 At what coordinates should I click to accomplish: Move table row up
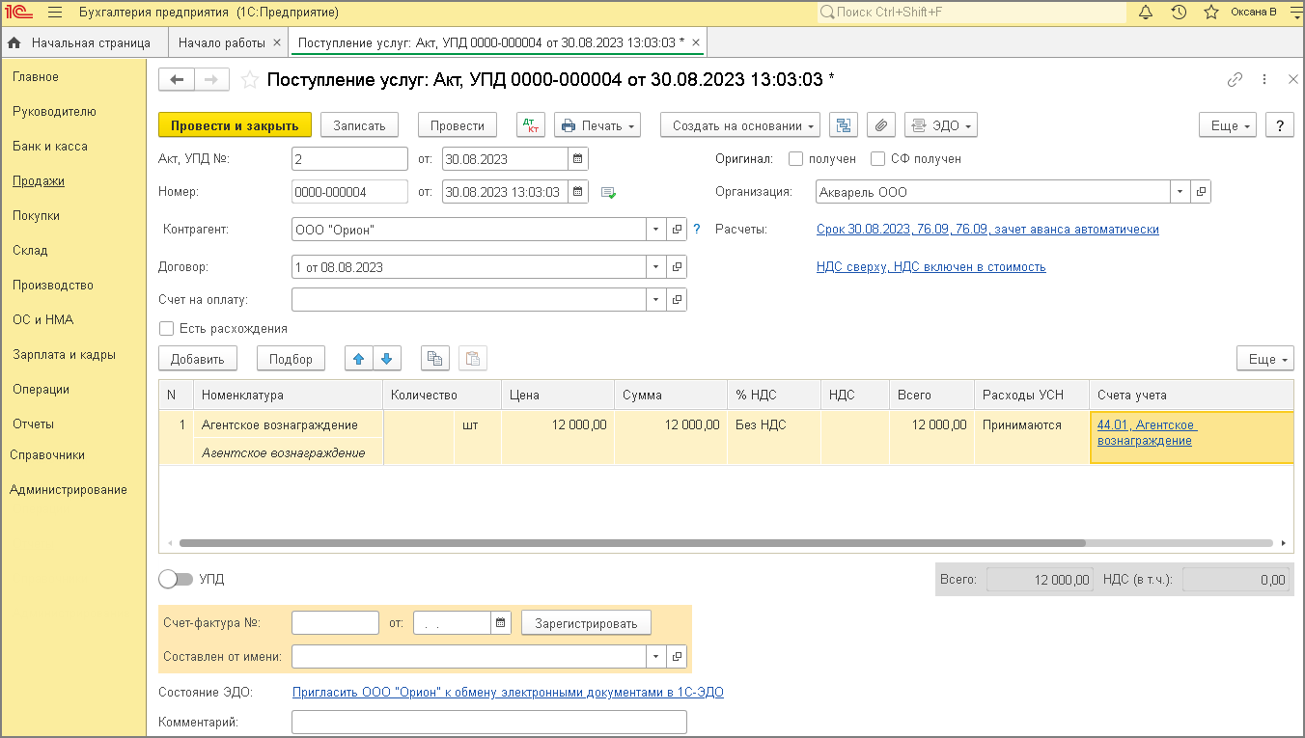359,359
